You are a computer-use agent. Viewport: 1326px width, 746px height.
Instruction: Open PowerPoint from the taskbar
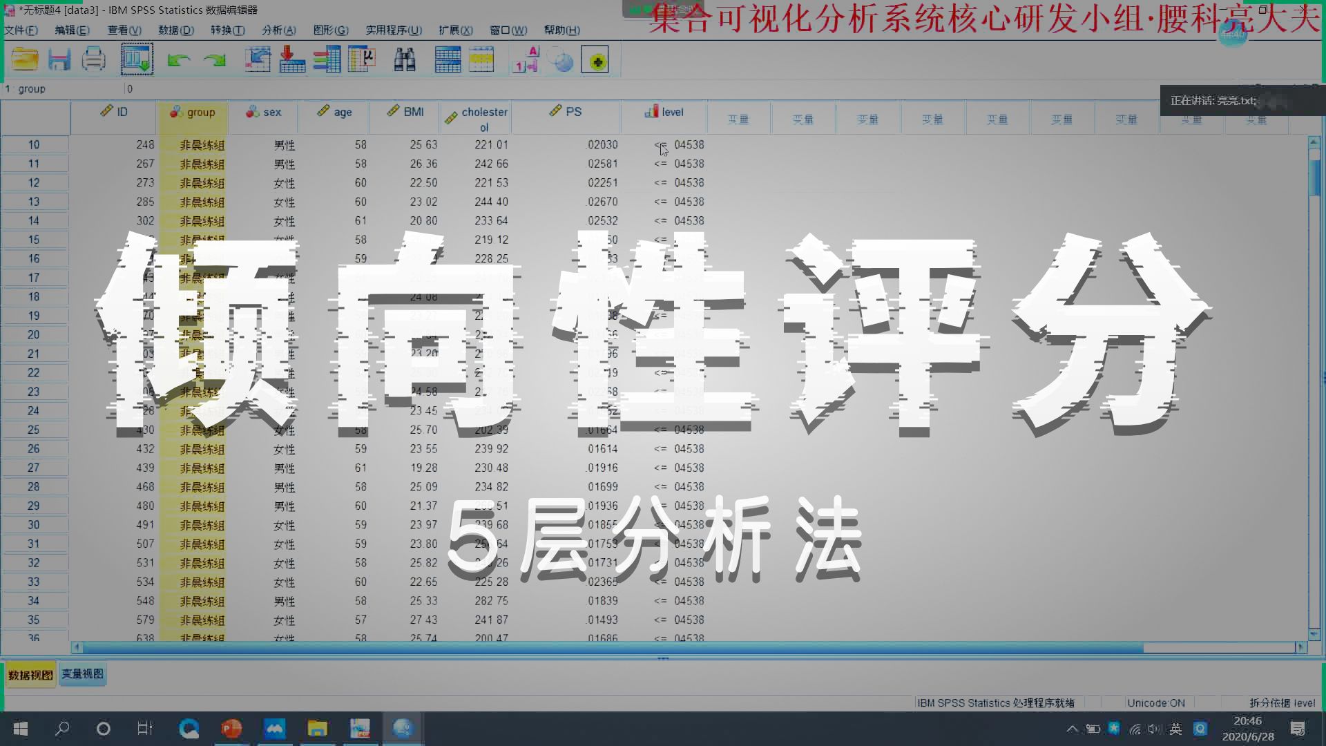[232, 728]
